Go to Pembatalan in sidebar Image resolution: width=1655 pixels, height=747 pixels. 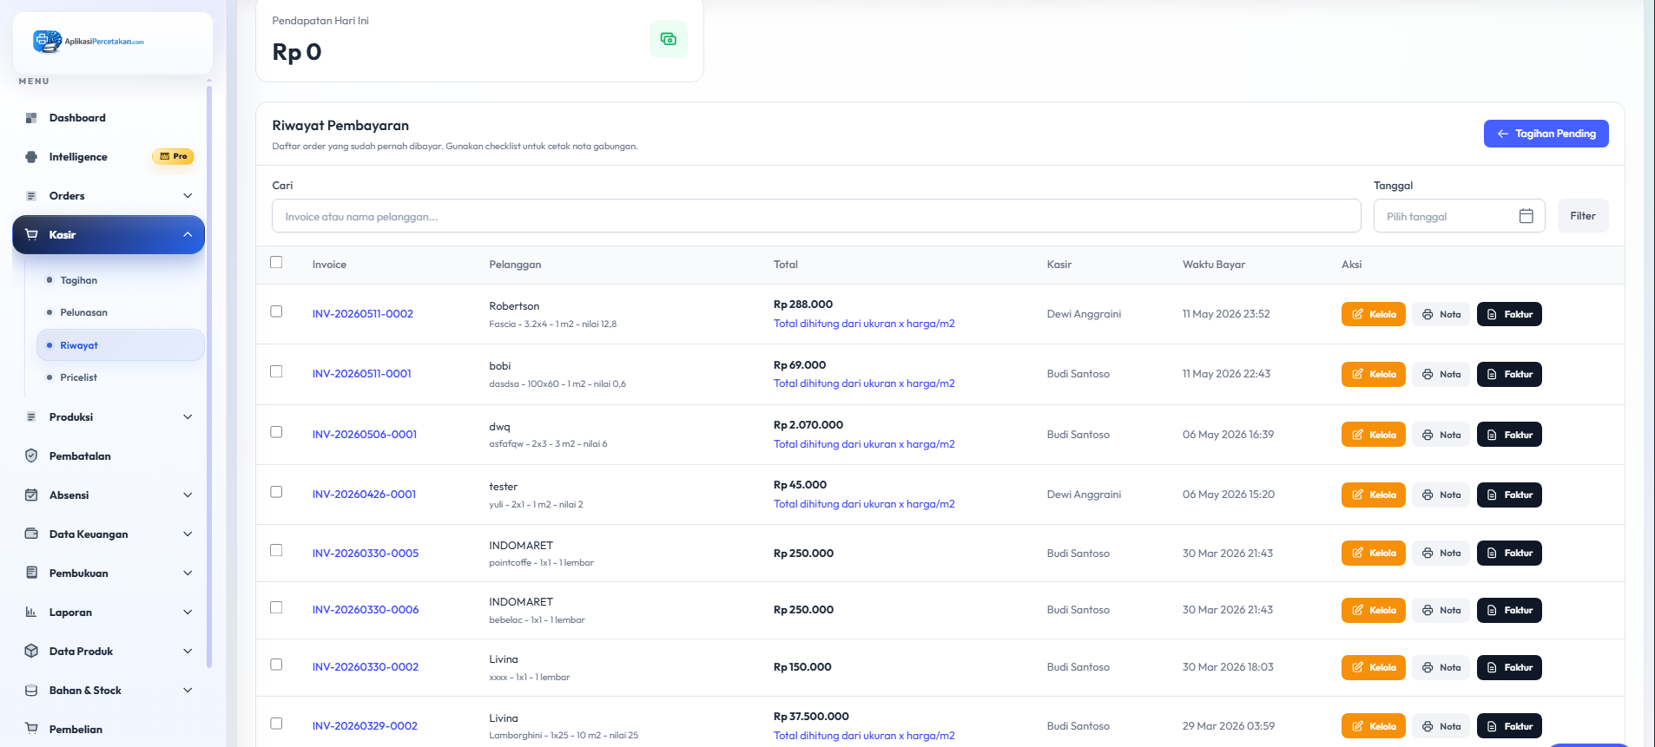109,456
